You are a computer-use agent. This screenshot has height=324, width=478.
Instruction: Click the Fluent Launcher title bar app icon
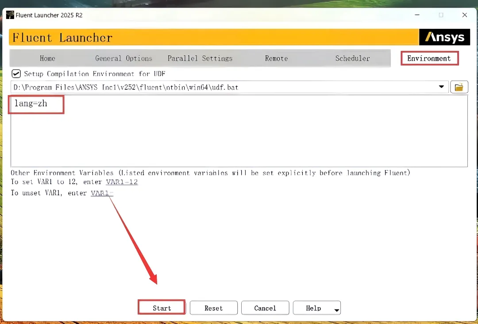[x=10, y=15]
